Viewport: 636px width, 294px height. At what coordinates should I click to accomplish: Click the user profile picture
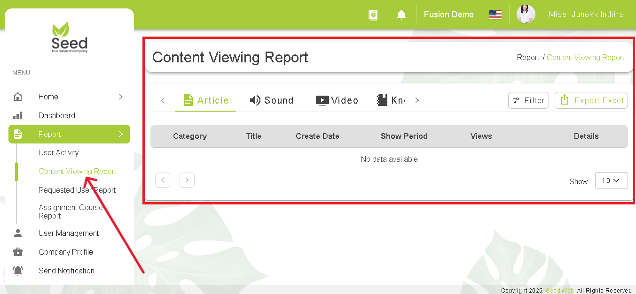526,14
